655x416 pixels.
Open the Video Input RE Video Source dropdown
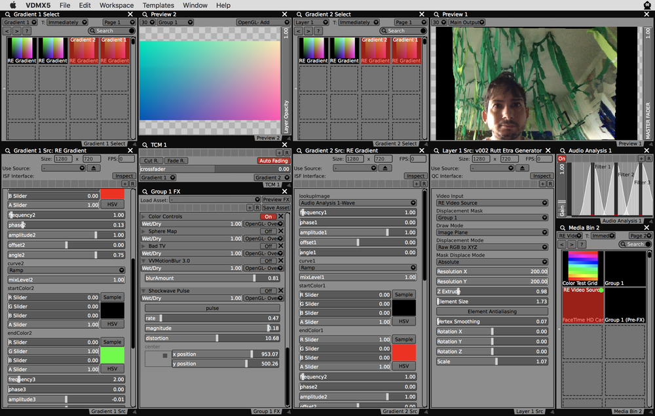(x=492, y=203)
